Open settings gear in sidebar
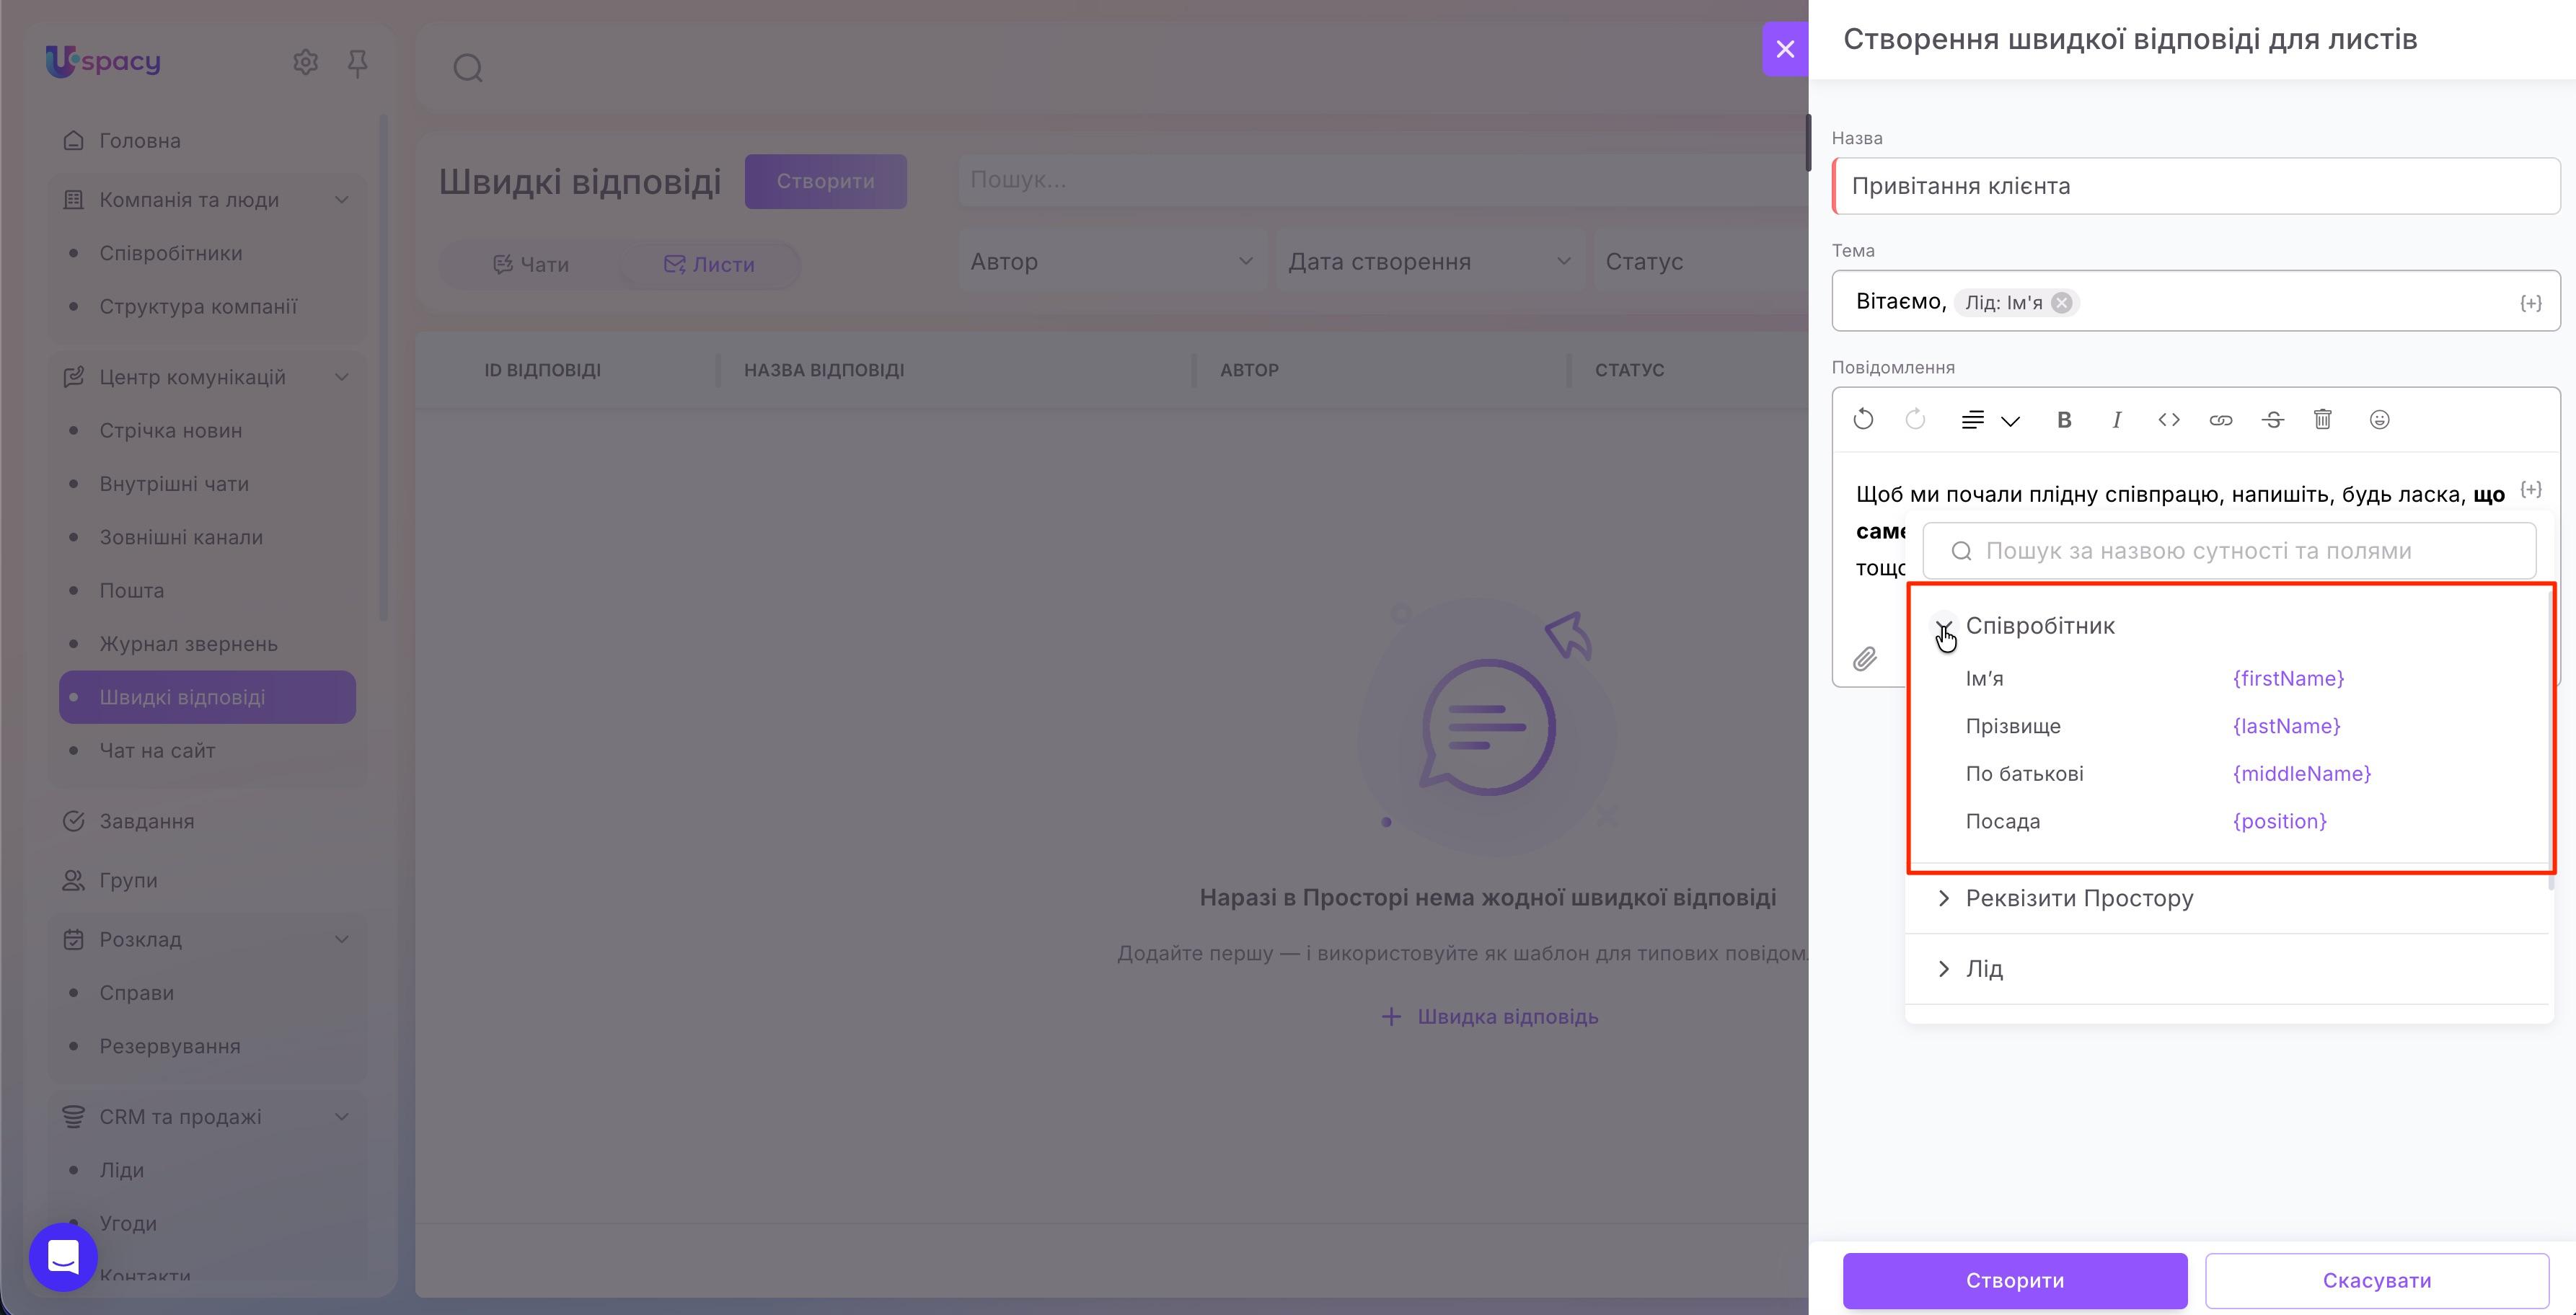This screenshot has width=2576, height=1315. [x=305, y=62]
